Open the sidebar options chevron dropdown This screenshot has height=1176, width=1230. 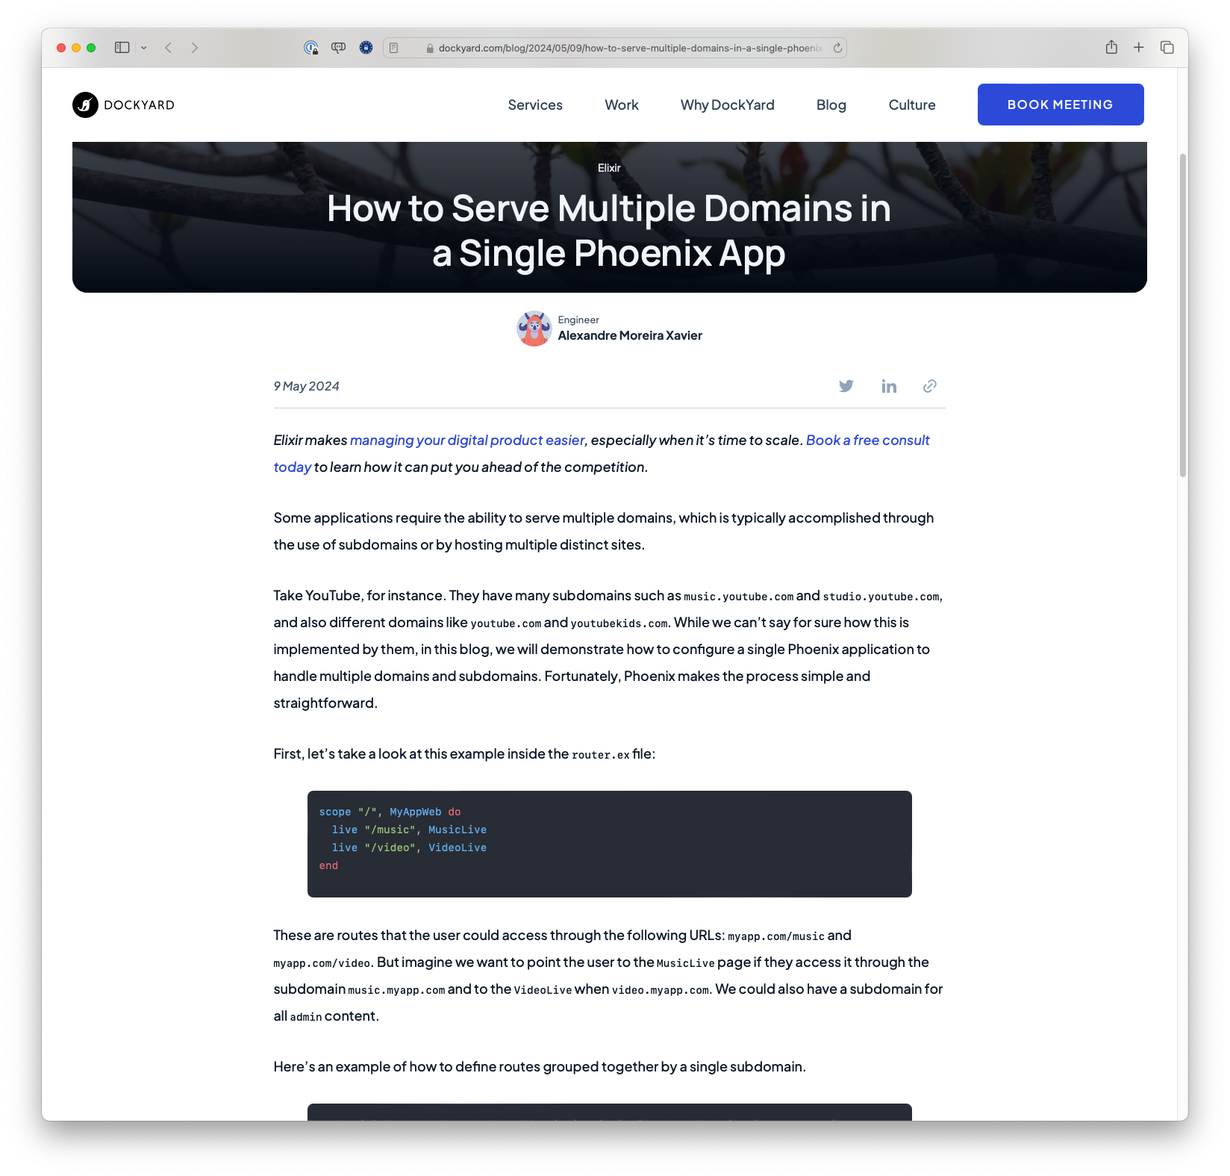[x=144, y=47]
